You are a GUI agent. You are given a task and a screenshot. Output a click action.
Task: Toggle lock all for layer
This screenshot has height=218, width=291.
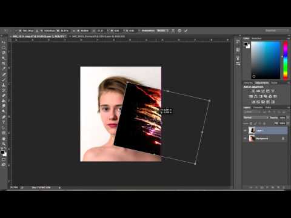[264, 124]
